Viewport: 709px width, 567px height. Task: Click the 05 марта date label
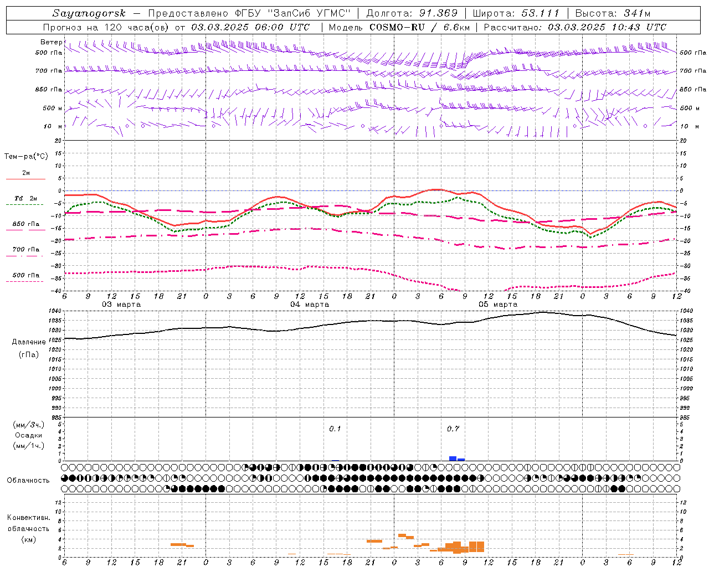(498, 305)
